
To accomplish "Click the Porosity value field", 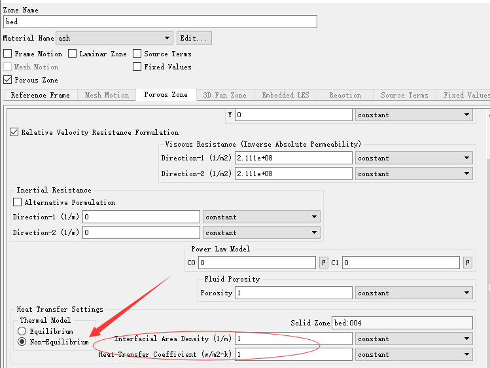I will [x=294, y=293].
